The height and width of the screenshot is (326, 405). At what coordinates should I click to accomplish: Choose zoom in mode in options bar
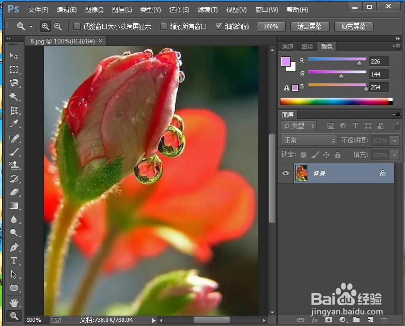point(45,26)
